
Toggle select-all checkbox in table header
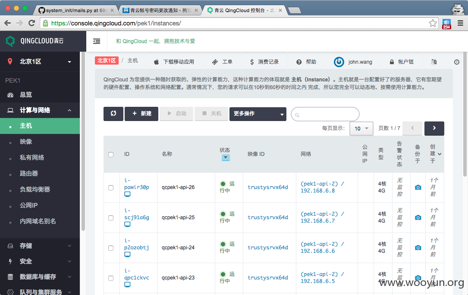(111, 154)
